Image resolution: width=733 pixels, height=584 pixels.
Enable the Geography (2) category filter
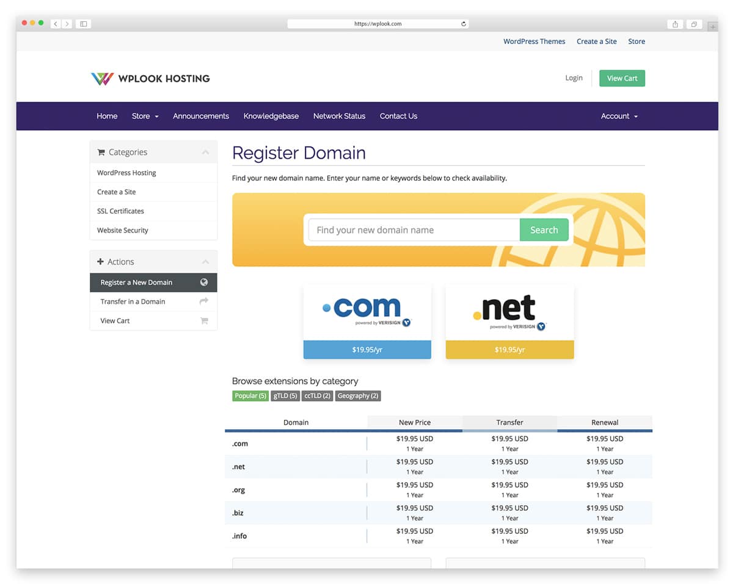(x=358, y=395)
